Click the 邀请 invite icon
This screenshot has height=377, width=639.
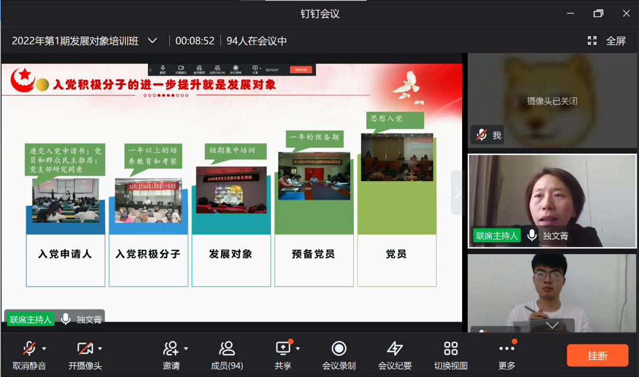tap(171, 349)
